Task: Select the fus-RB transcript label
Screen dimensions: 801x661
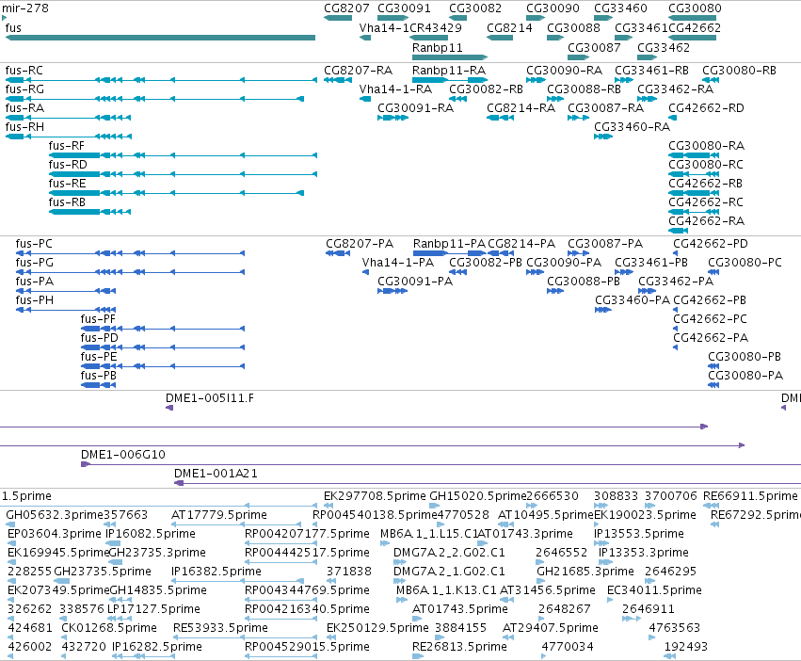Action: pos(67,202)
